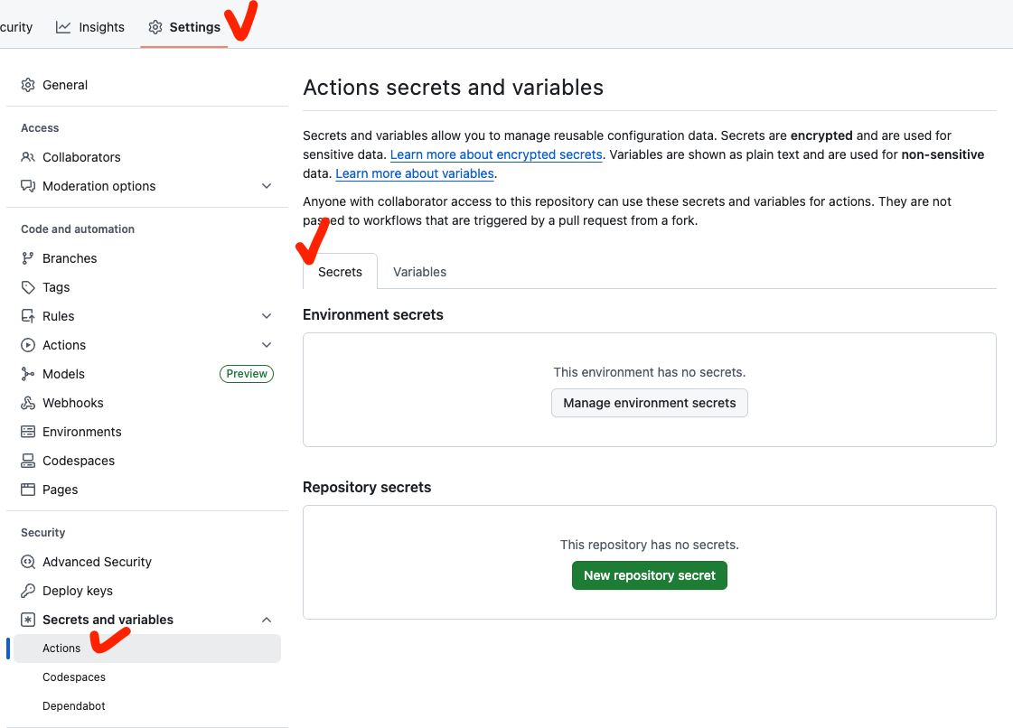The height and width of the screenshot is (728, 1013).
Task: Collapse Secrets and variables section
Action: point(267,620)
